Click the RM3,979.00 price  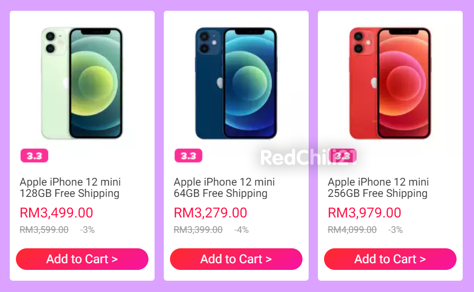[x=364, y=213]
